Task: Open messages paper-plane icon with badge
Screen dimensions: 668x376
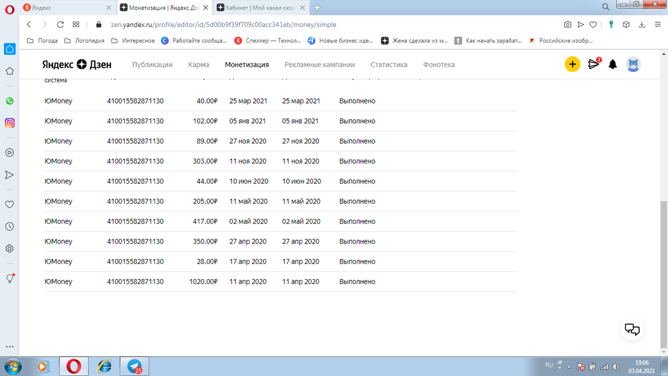Action: [595, 64]
